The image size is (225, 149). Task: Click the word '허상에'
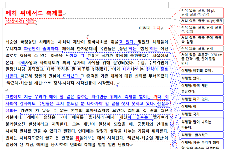pos(121,56)
